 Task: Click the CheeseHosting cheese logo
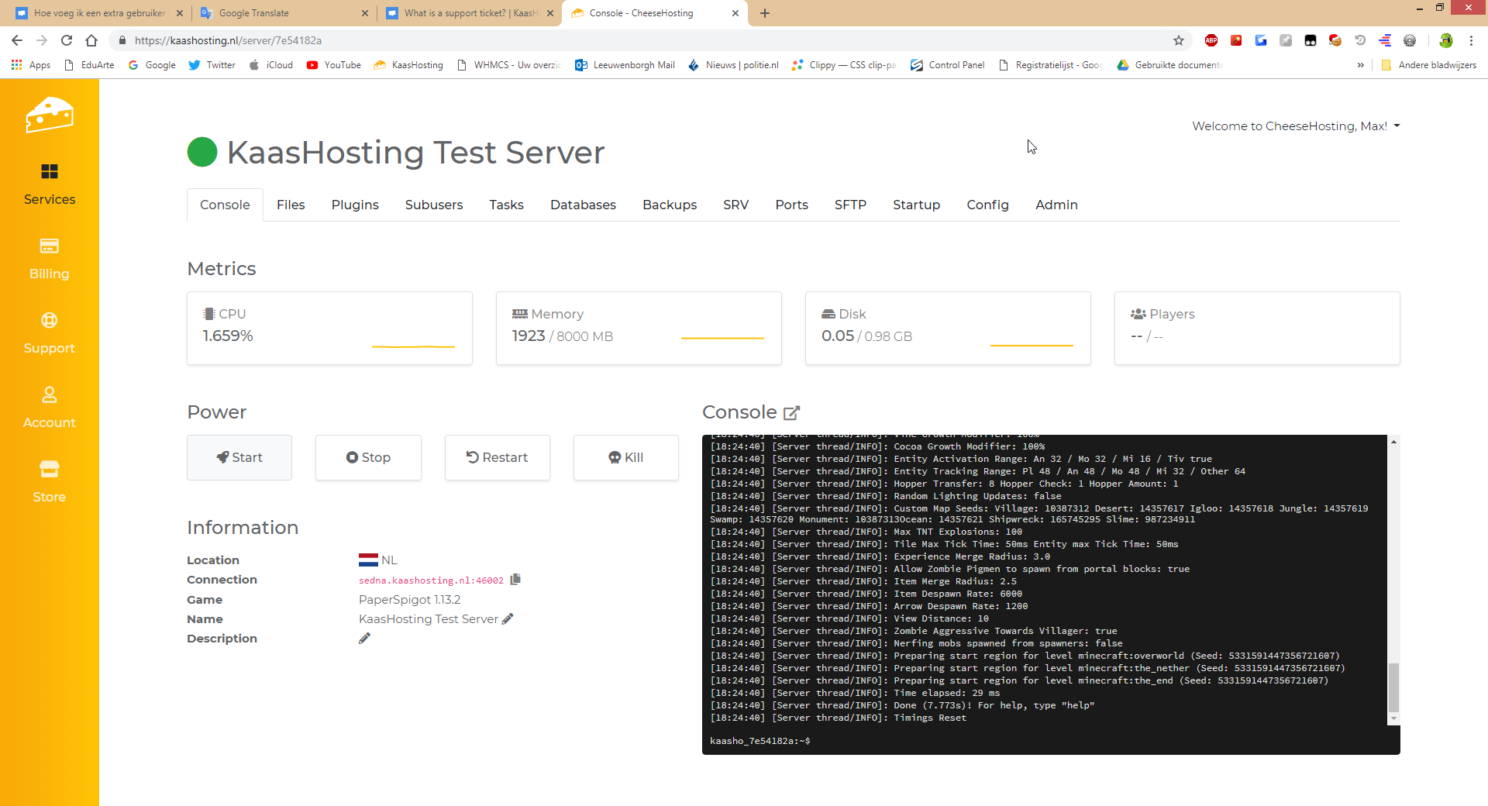pos(49,115)
